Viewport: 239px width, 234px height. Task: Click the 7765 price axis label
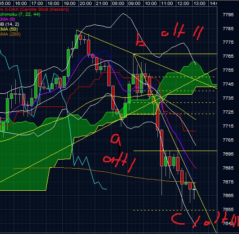228,56
